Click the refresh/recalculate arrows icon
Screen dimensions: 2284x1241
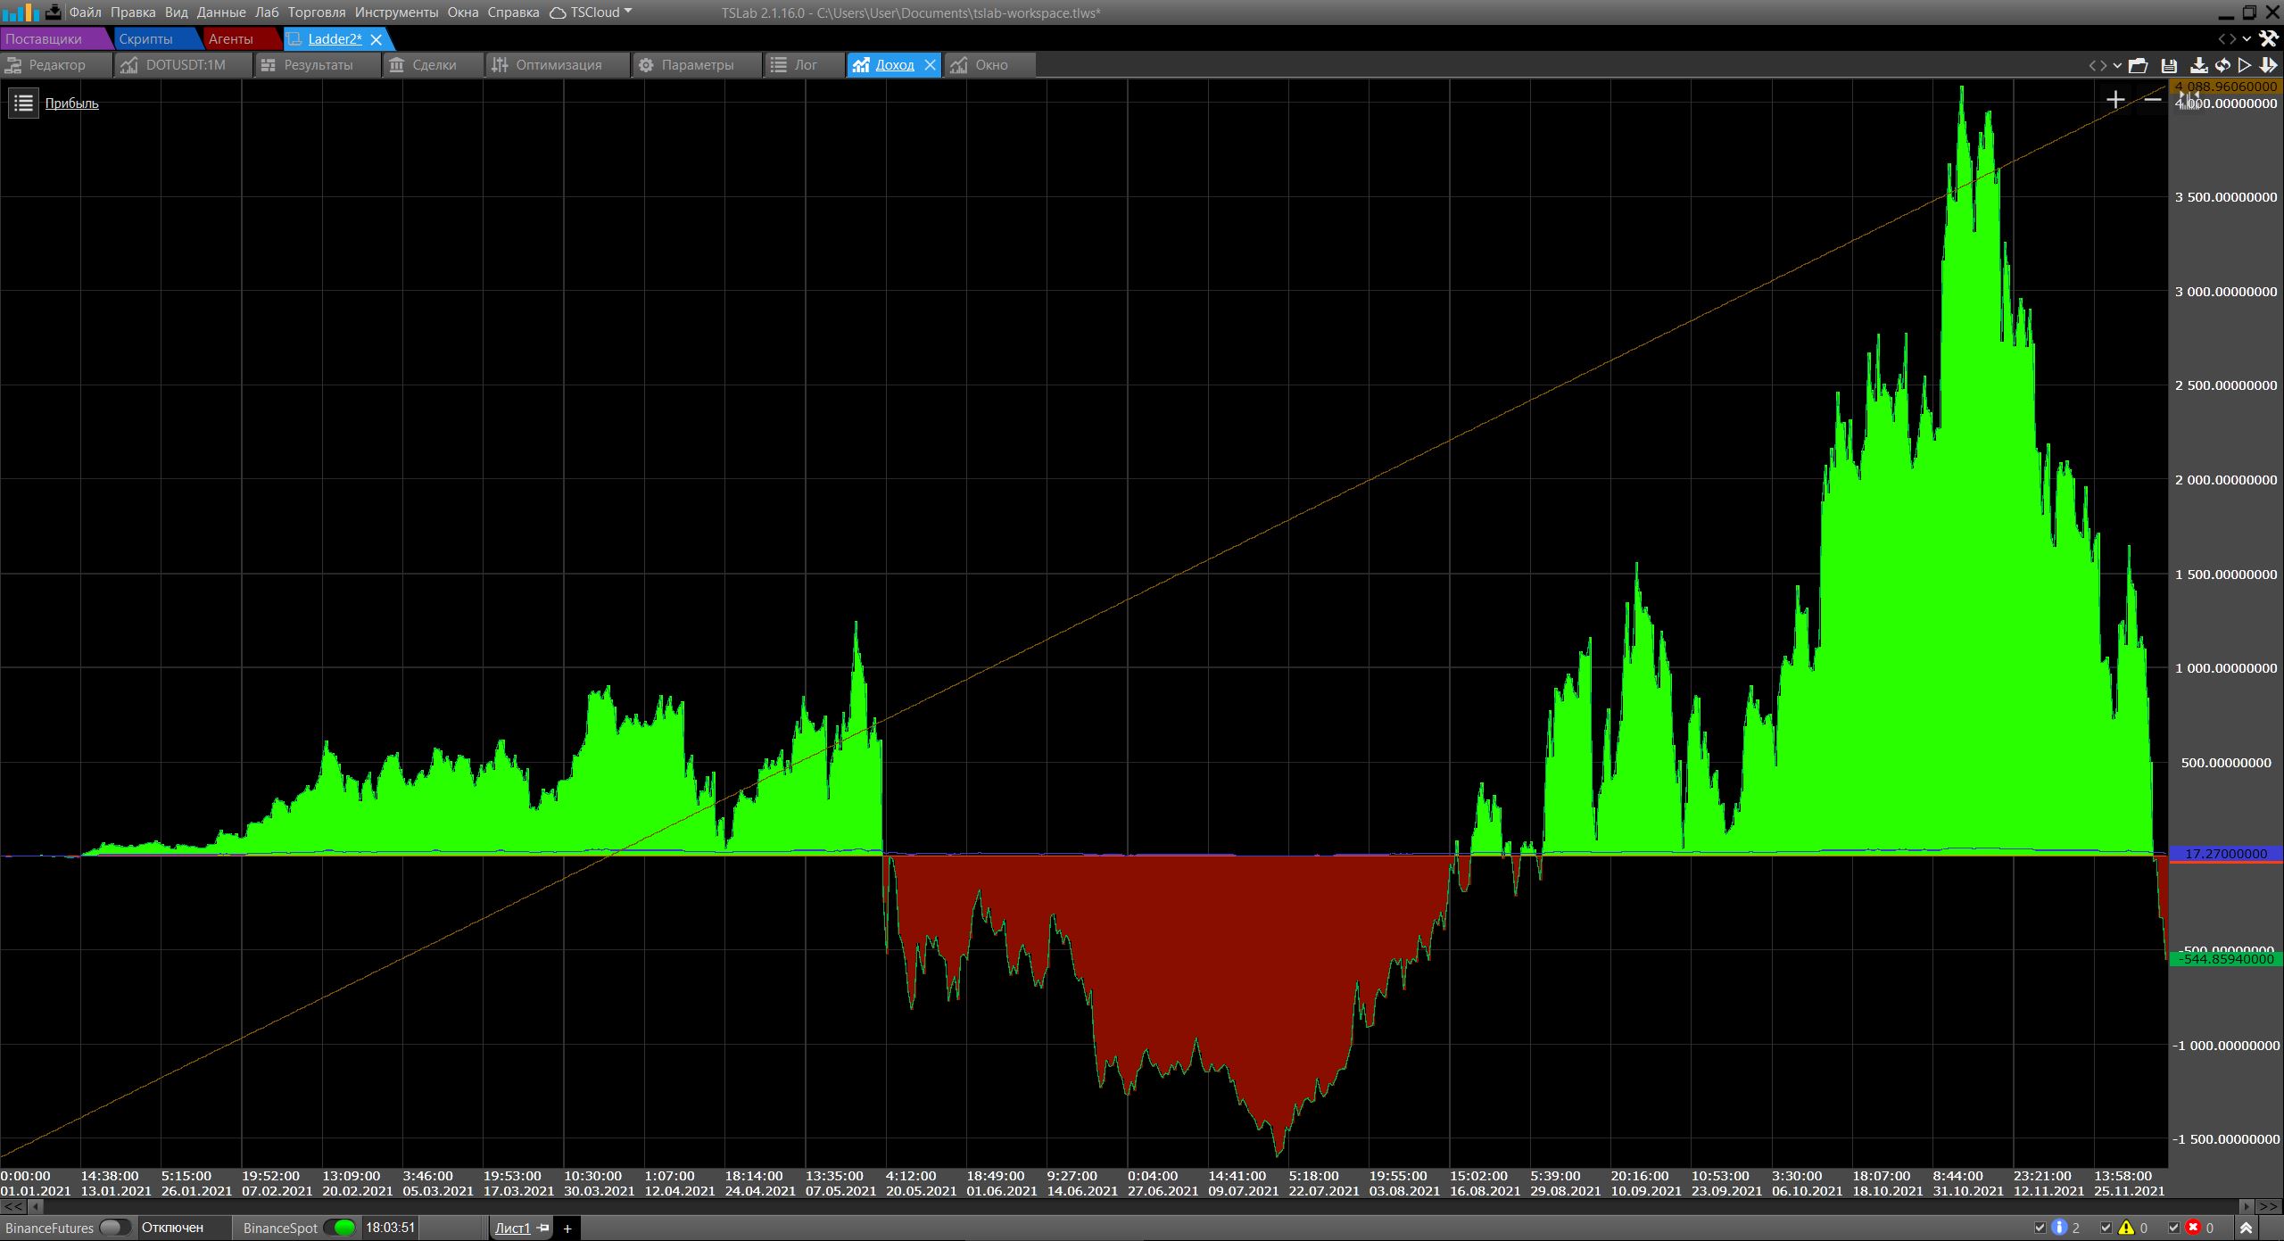(2222, 65)
